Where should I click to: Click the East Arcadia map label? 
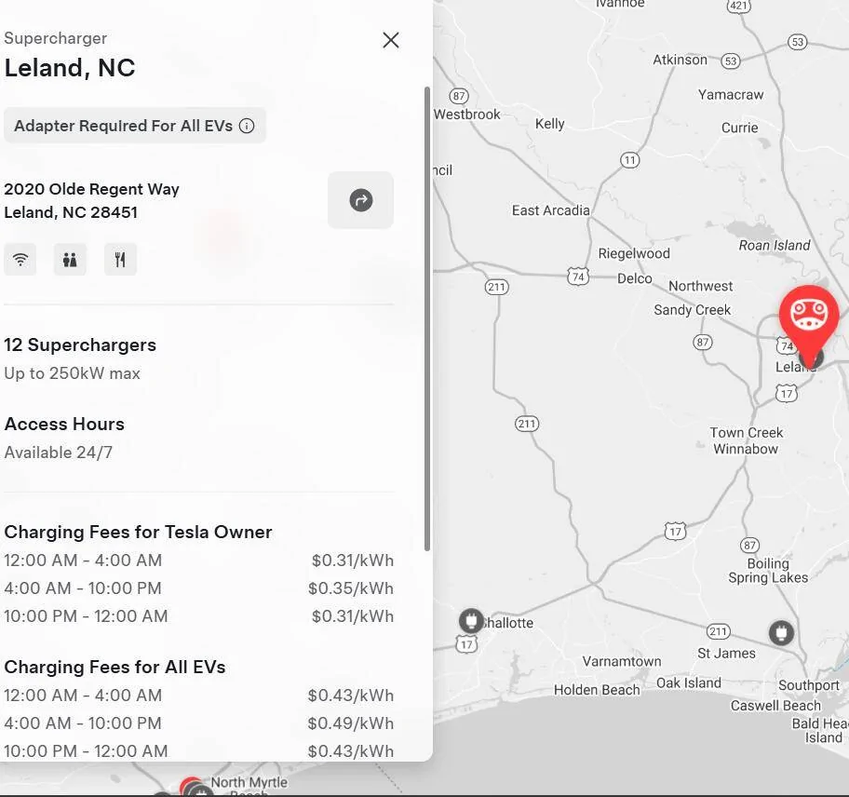point(551,210)
